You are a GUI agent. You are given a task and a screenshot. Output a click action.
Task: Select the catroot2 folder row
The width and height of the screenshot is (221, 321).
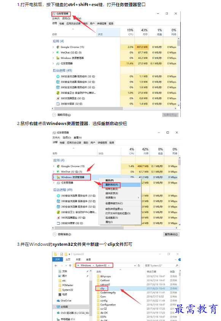pyautogui.click(x=137, y=285)
